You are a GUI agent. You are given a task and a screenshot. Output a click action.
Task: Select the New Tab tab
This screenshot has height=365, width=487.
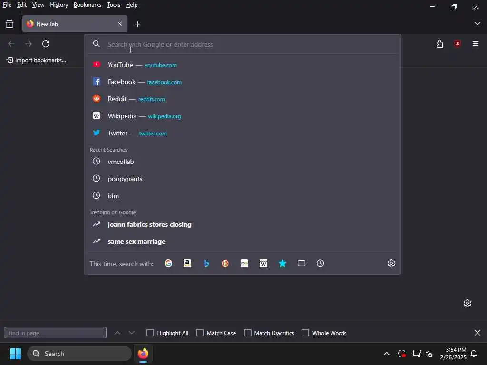75,24
